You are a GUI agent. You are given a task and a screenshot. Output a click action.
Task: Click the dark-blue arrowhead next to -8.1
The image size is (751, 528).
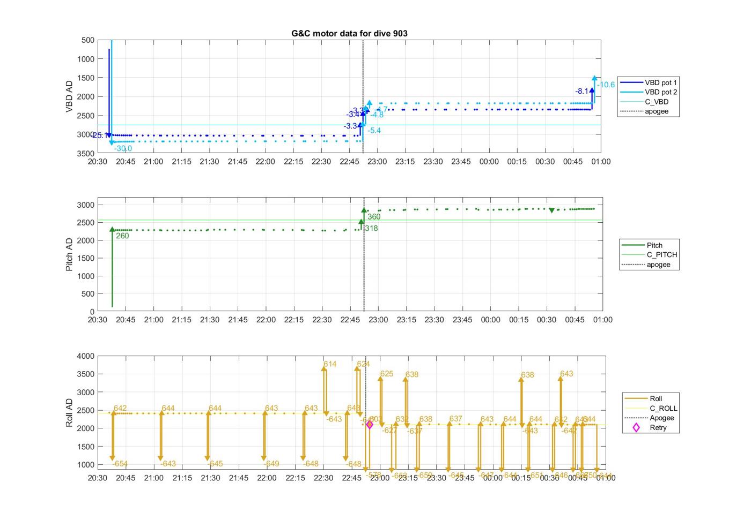tap(592, 90)
